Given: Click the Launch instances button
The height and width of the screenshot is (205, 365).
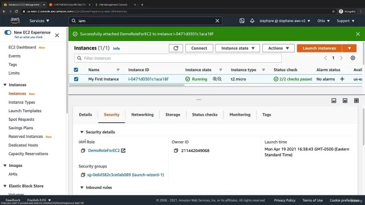Looking at the screenshot, I should [319, 48].
